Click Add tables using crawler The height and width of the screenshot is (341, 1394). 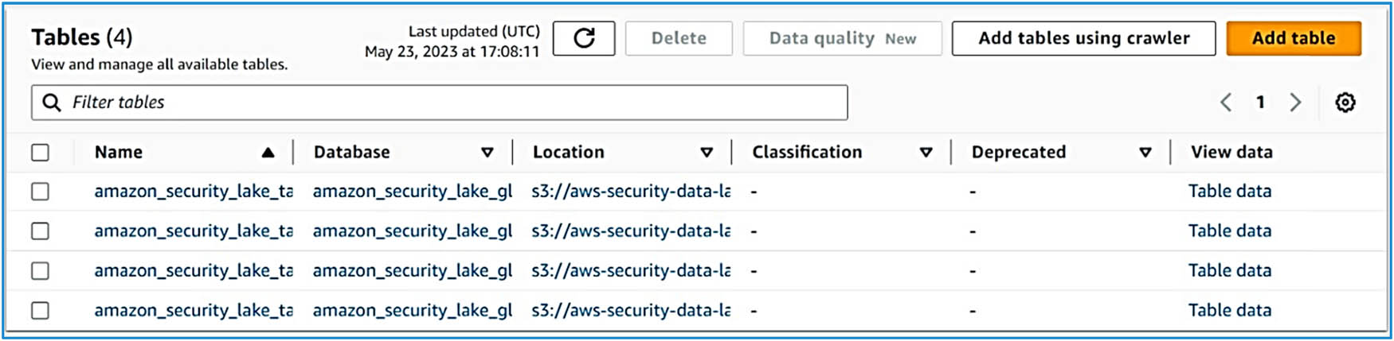tap(1083, 38)
